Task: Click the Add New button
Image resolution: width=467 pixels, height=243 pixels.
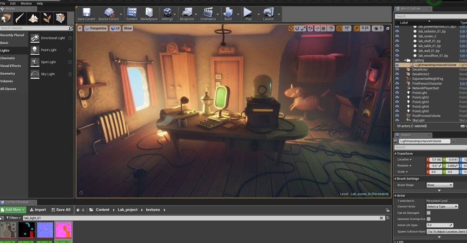Action: (x=13, y=210)
